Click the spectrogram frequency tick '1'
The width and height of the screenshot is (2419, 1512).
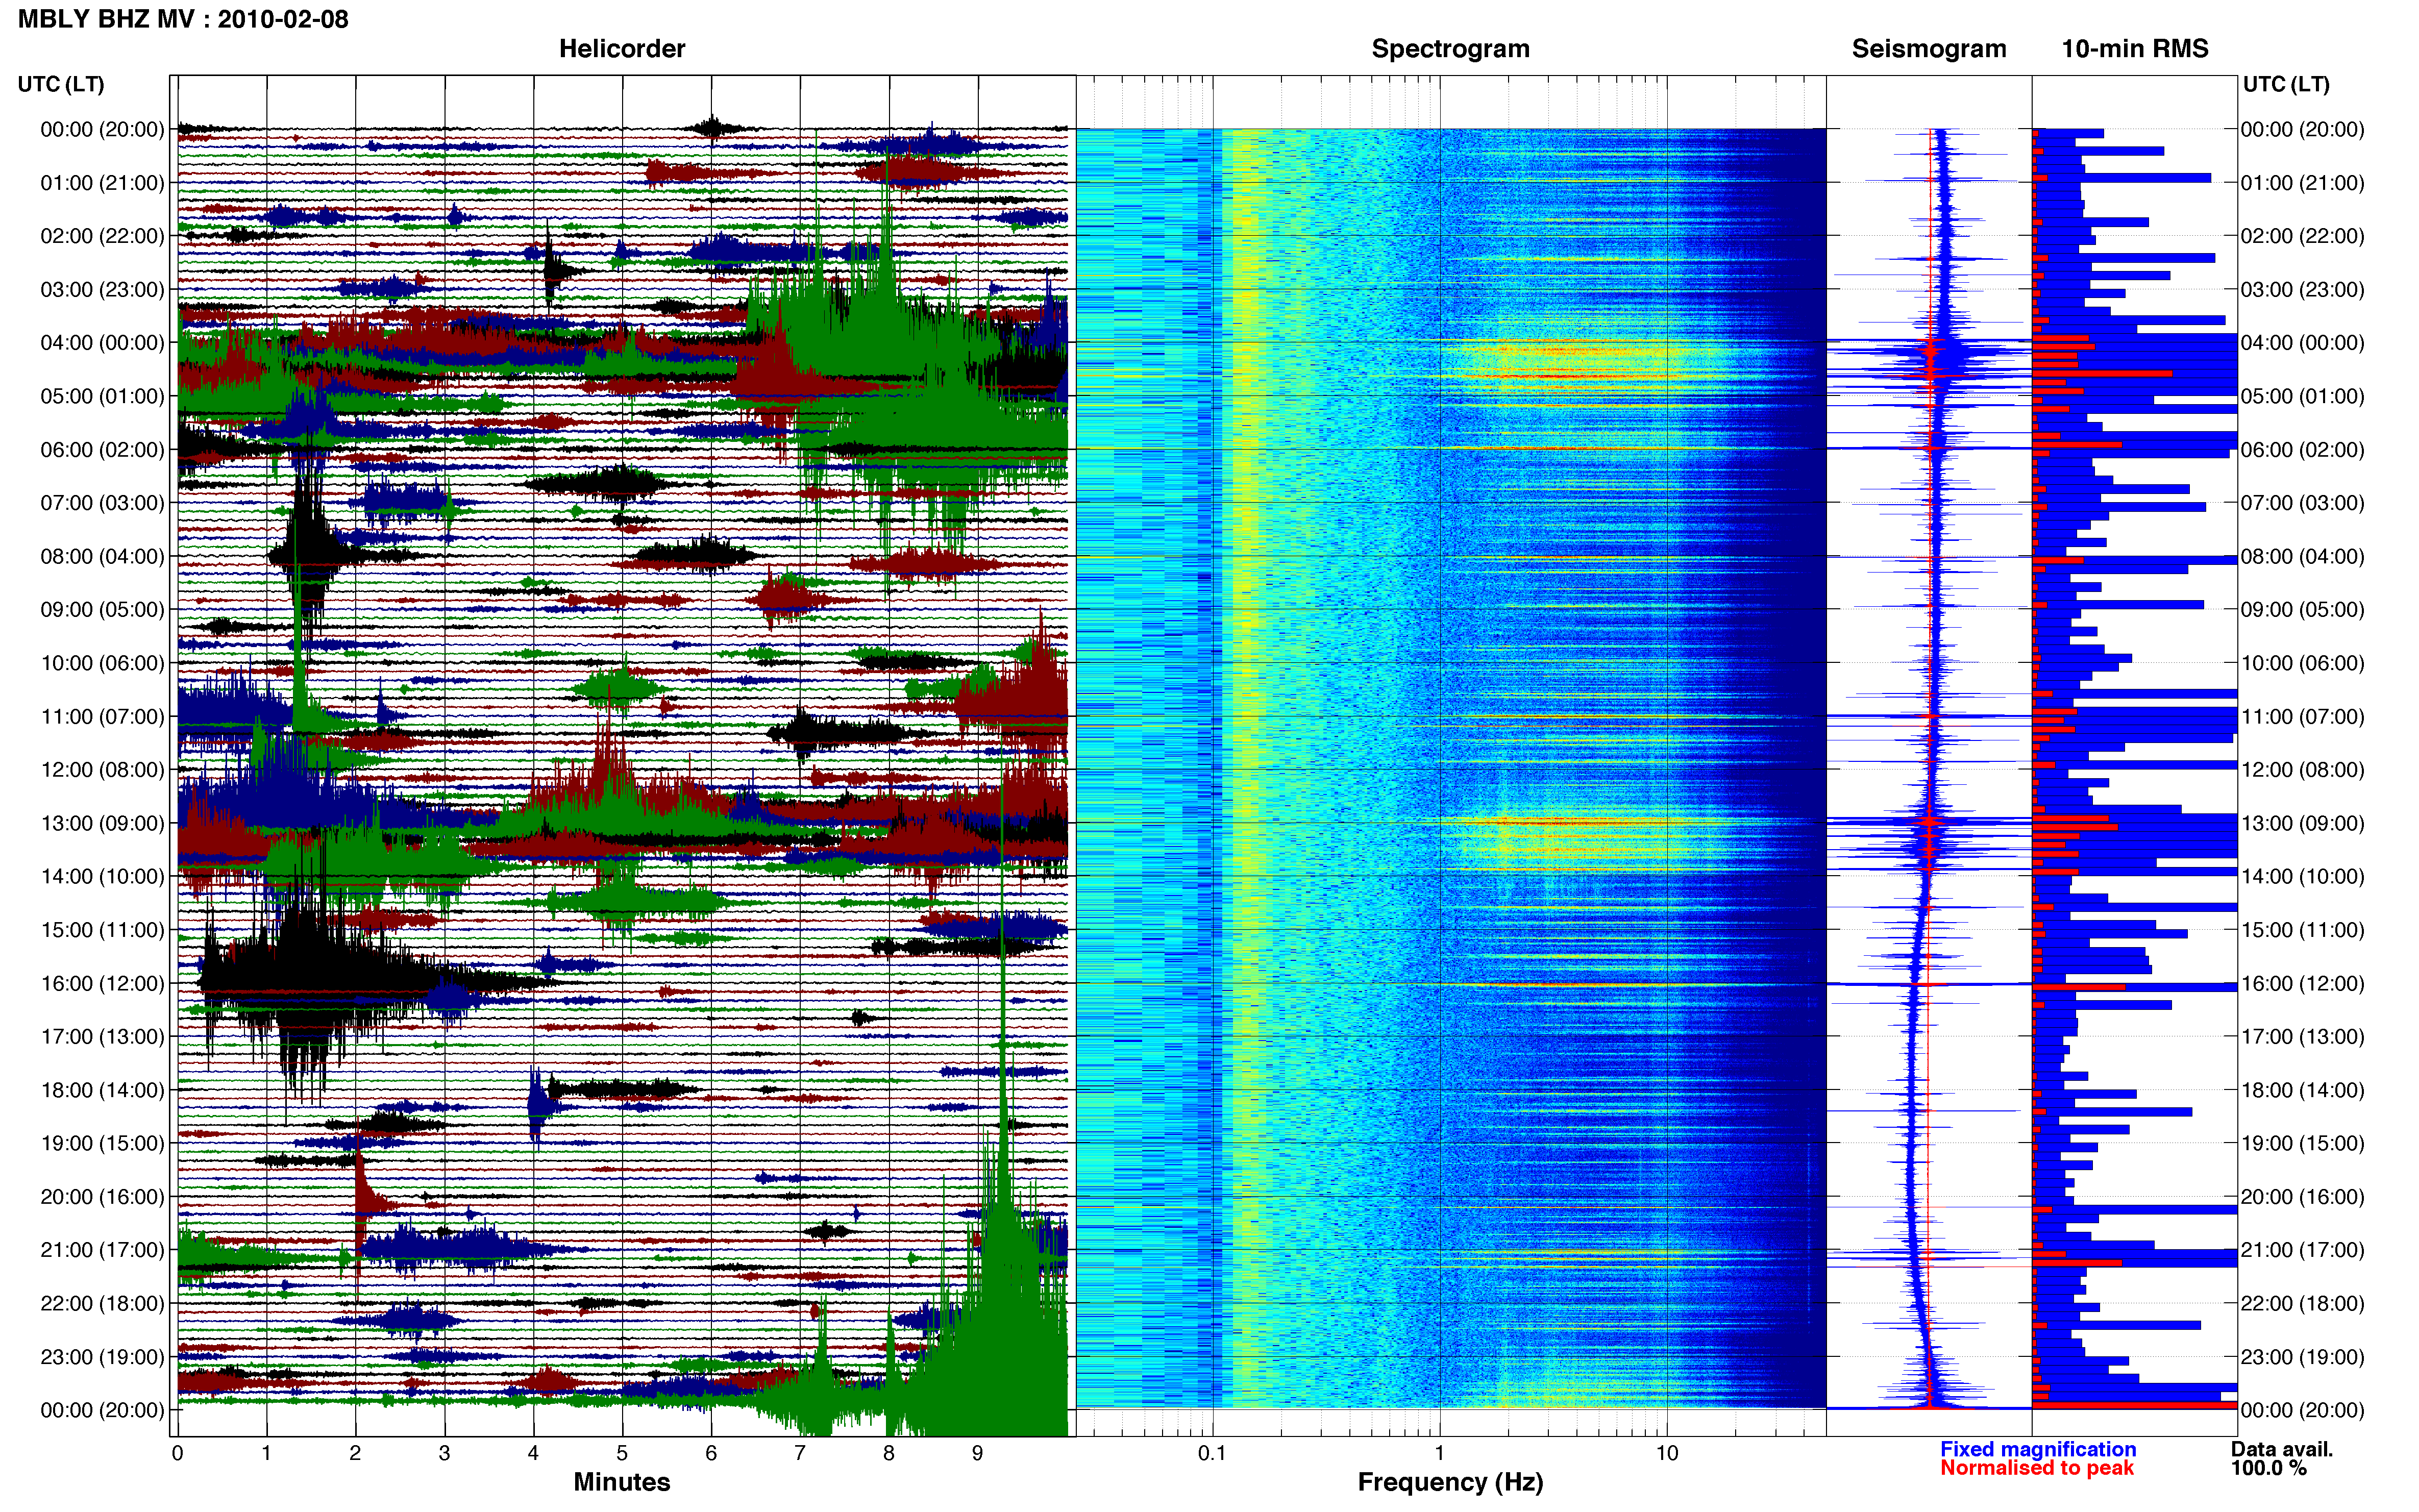point(1440,1454)
